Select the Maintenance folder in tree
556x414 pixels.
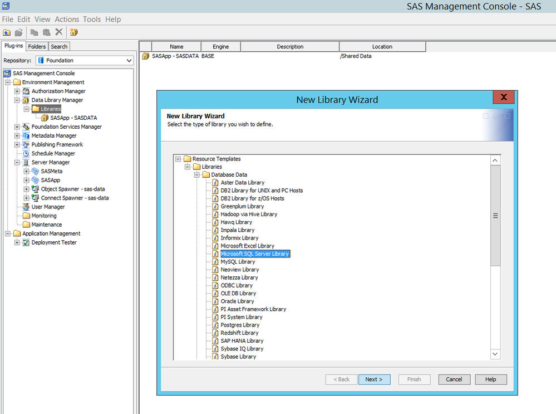(x=46, y=225)
